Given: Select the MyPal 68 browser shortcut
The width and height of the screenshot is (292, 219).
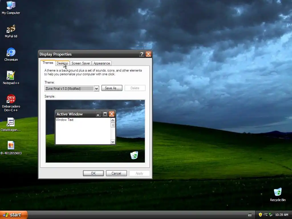Looking at the screenshot, I should (11, 31).
